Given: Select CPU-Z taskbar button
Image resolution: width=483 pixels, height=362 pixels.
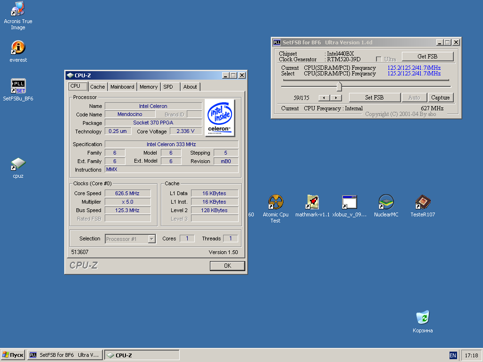Looking at the screenshot, I should click(142, 355).
